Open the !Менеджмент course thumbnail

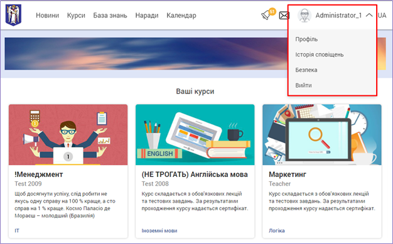tap(68, 135)
